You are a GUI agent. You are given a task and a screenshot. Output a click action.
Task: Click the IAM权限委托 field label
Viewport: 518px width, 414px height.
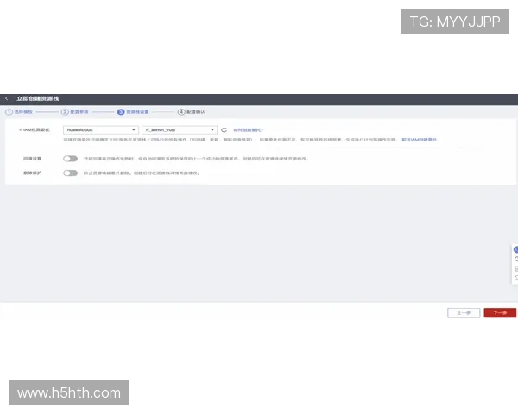36,129
